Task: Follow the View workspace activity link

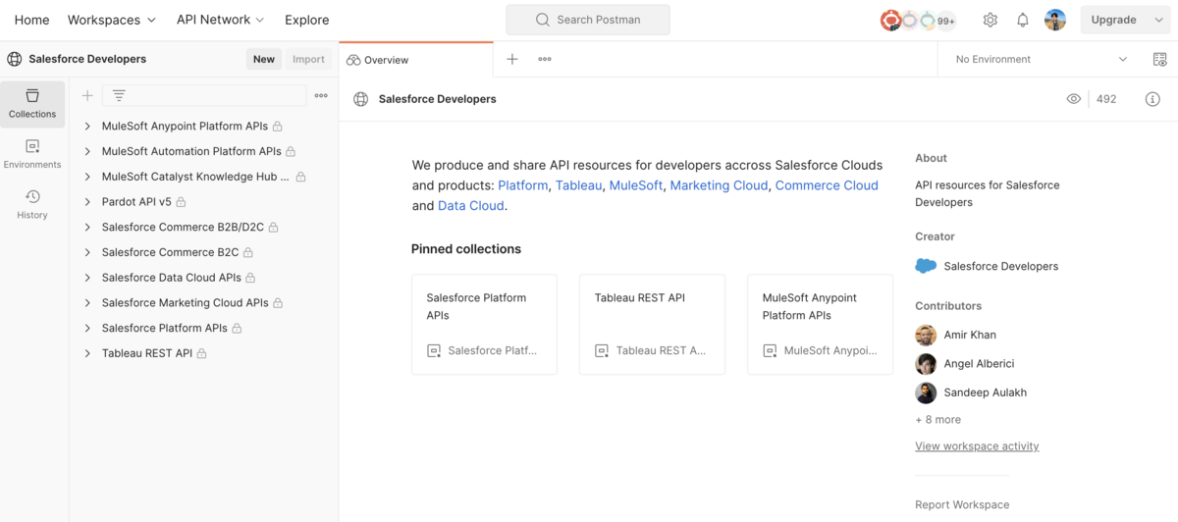Action: [x=977, y=446]
